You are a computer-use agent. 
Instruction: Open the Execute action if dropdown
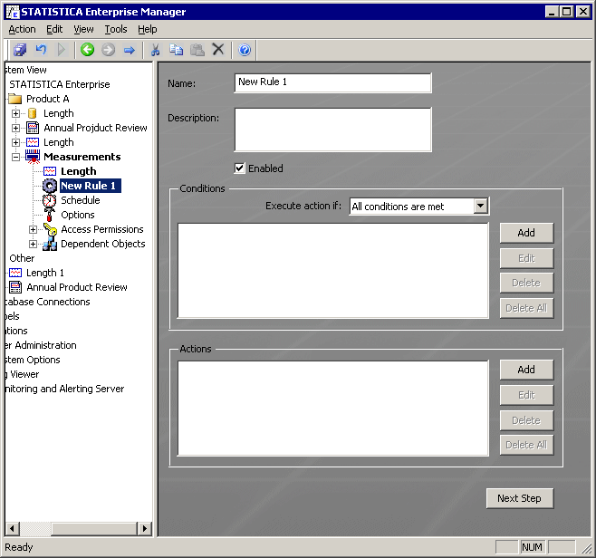[x=480, y=207]
